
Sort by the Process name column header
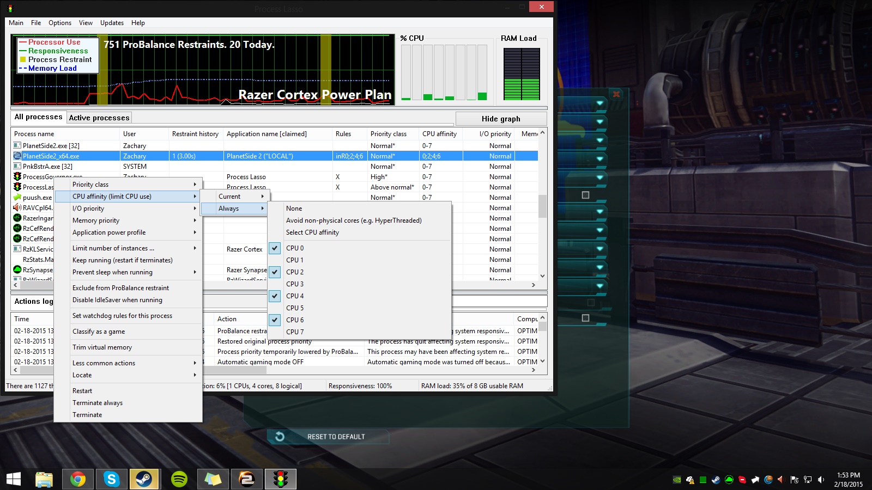pos(65,134)
